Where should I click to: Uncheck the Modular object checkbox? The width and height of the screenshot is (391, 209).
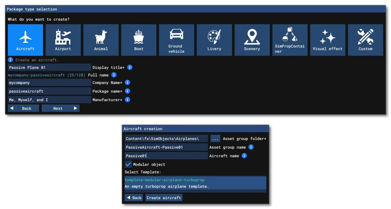(x=128, y=164)
